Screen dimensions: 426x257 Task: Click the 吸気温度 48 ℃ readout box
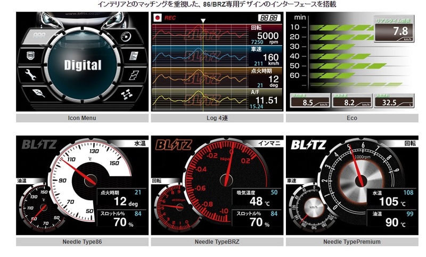point(257,198)
